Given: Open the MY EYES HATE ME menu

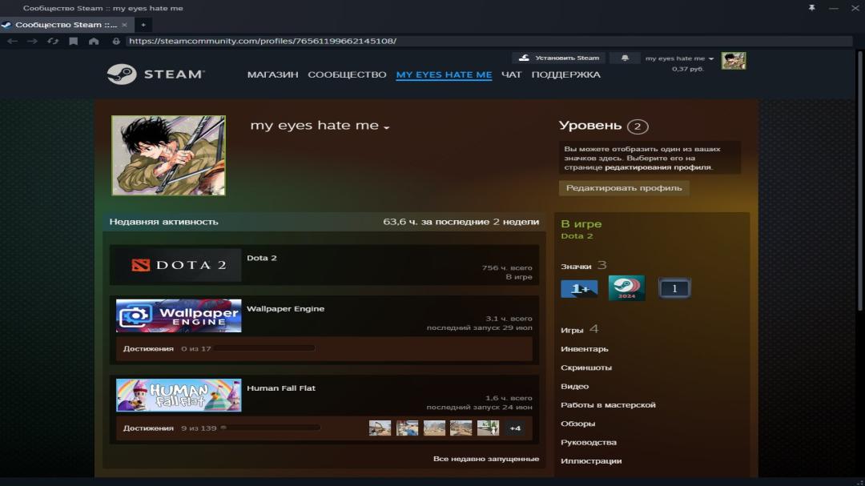Looking at the screenshot, I should 444,74.
